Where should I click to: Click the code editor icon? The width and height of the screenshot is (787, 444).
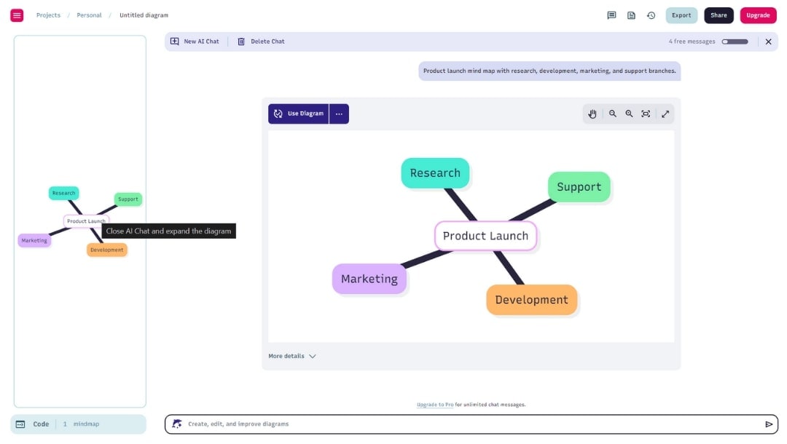click(20, 424)
